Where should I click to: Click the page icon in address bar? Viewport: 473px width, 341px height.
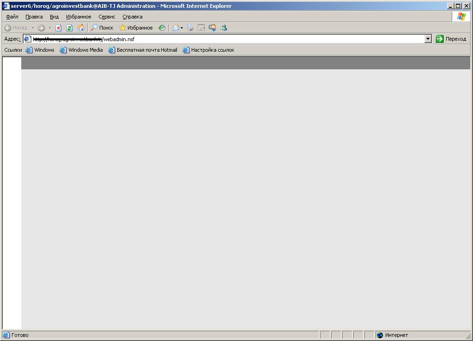(27, 39)
